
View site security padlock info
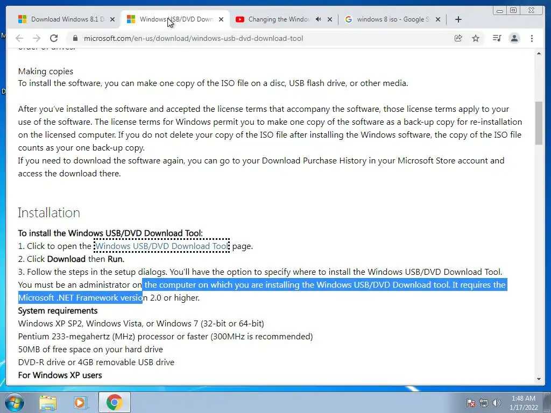[x=75, y=38]
